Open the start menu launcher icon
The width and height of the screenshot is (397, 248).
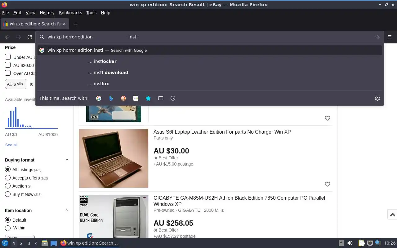pos(5,243)
